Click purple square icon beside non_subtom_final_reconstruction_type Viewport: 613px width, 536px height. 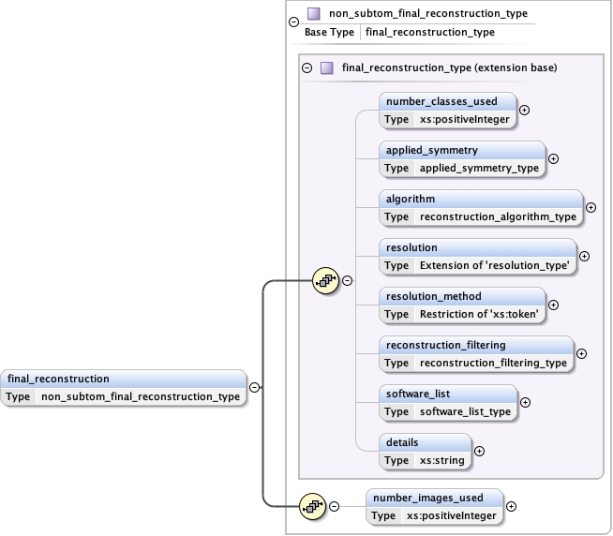(x=313, y=14)
